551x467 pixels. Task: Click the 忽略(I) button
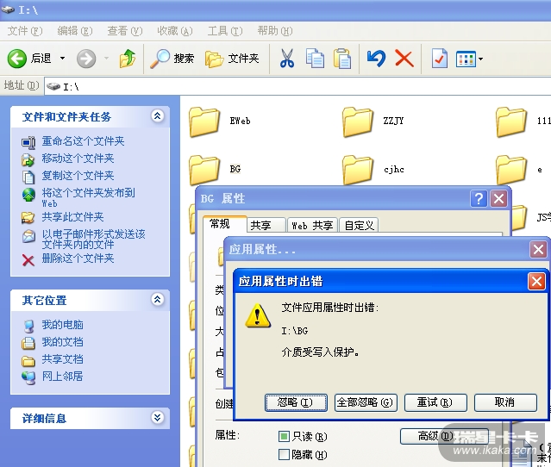pos(296,402)
